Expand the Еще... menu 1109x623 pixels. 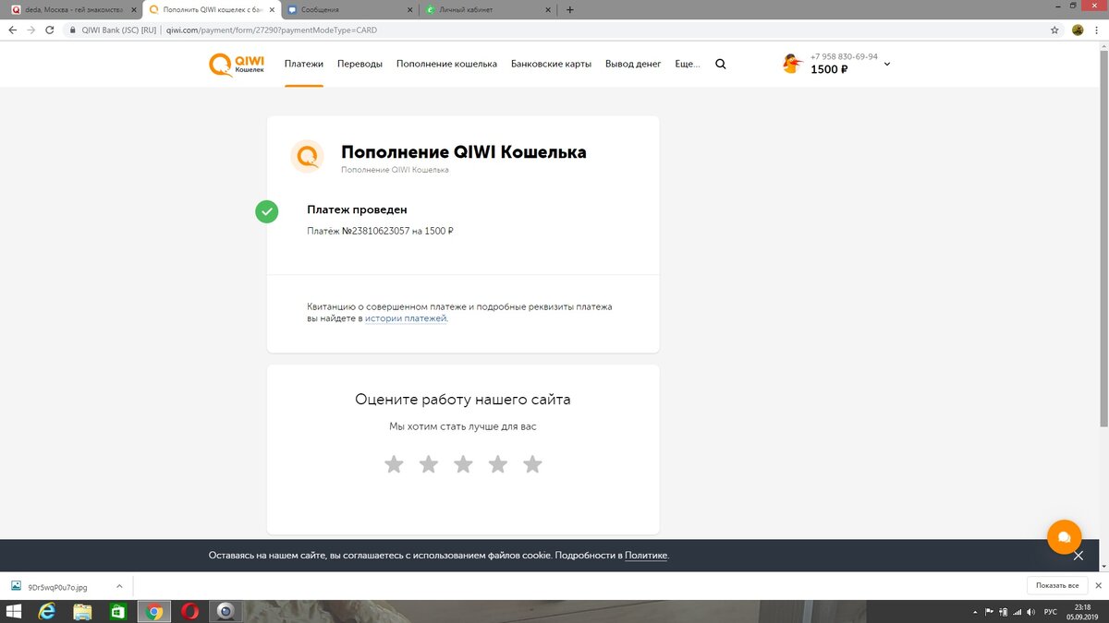point(688,65)
